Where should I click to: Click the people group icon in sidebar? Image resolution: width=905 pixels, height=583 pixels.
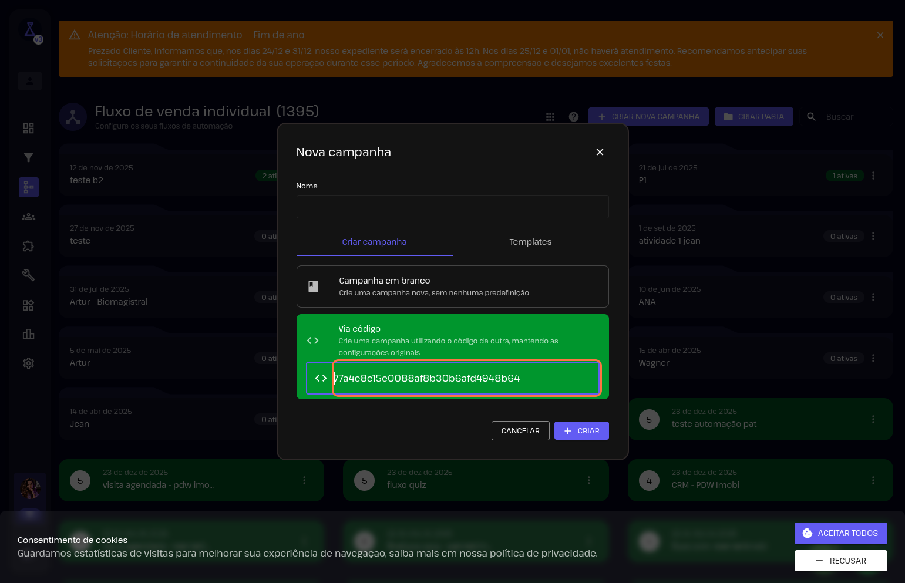28,217
